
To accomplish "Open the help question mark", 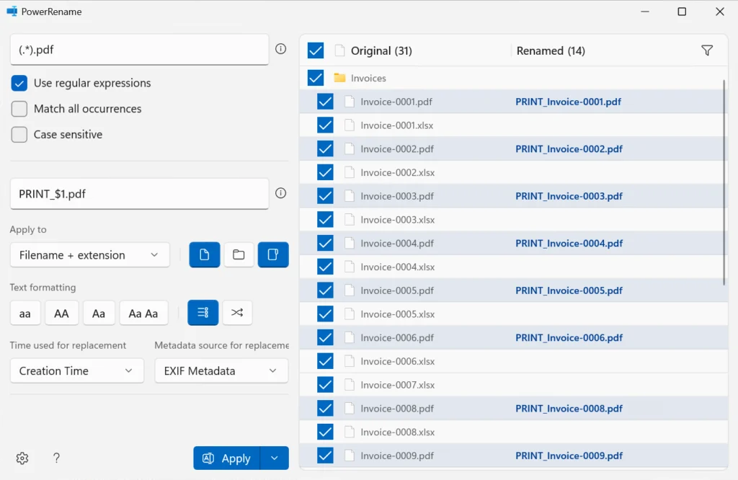I will [x=56, y=458].
